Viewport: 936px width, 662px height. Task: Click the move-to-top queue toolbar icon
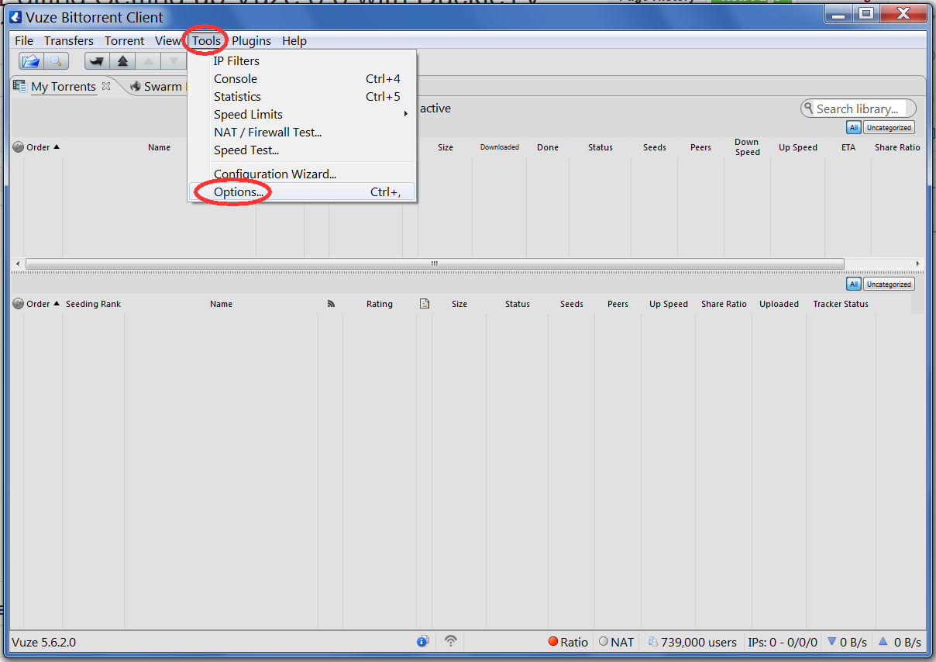(97, 61)
